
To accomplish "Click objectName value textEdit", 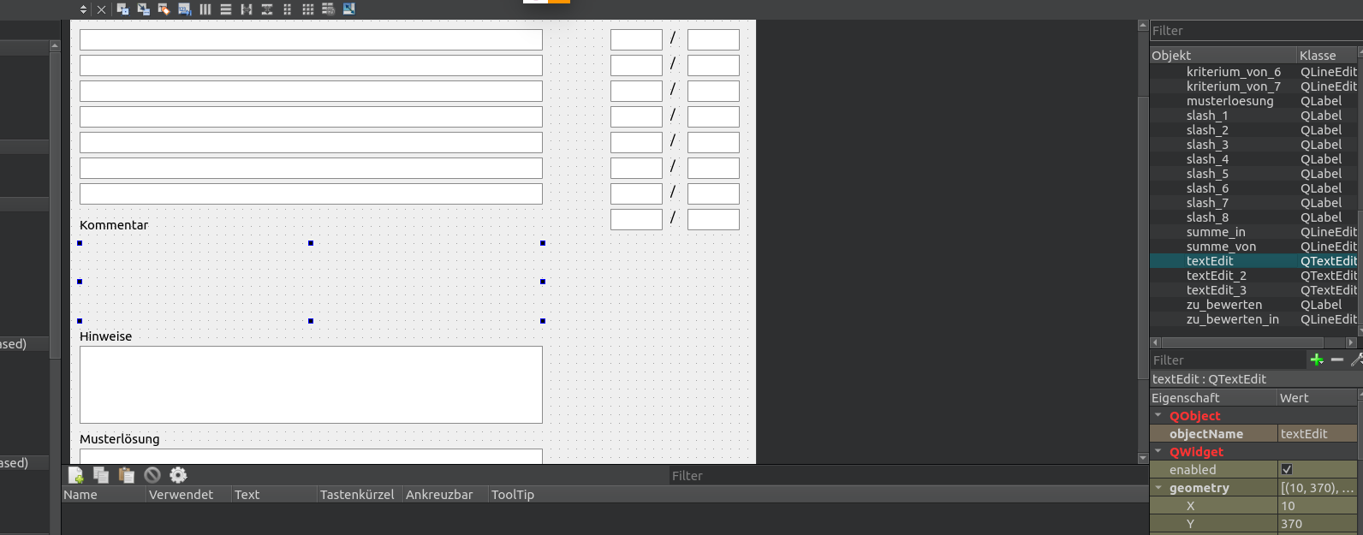I will [1318, 434].
